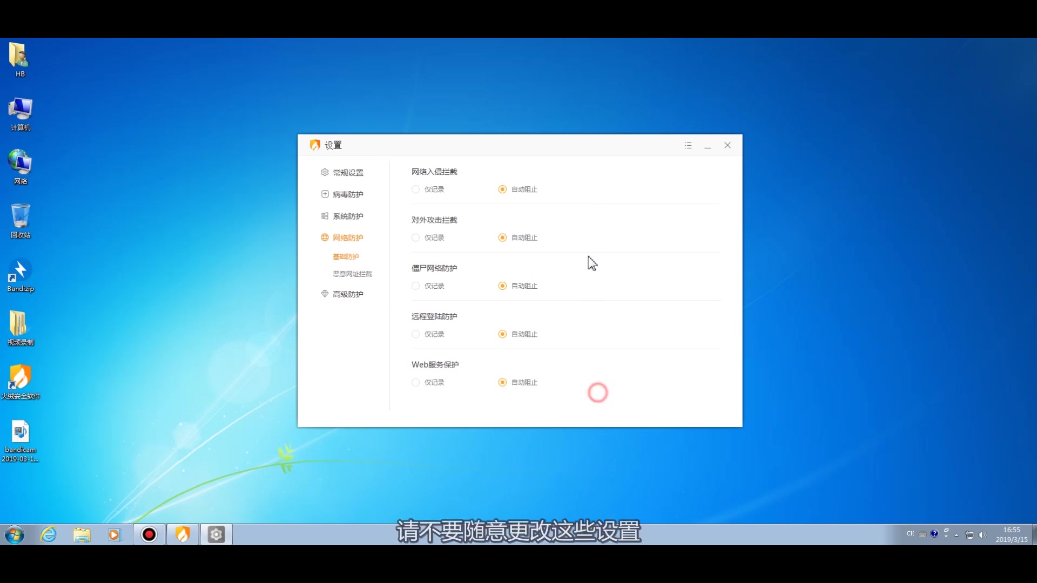Open settings hamburger menu
The height and width of the screenshot is (583, 1037).
[688, 145]
